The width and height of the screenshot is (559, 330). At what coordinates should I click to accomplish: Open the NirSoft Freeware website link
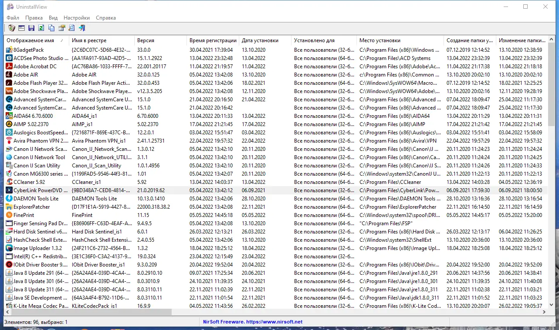(x=253, y=322)
